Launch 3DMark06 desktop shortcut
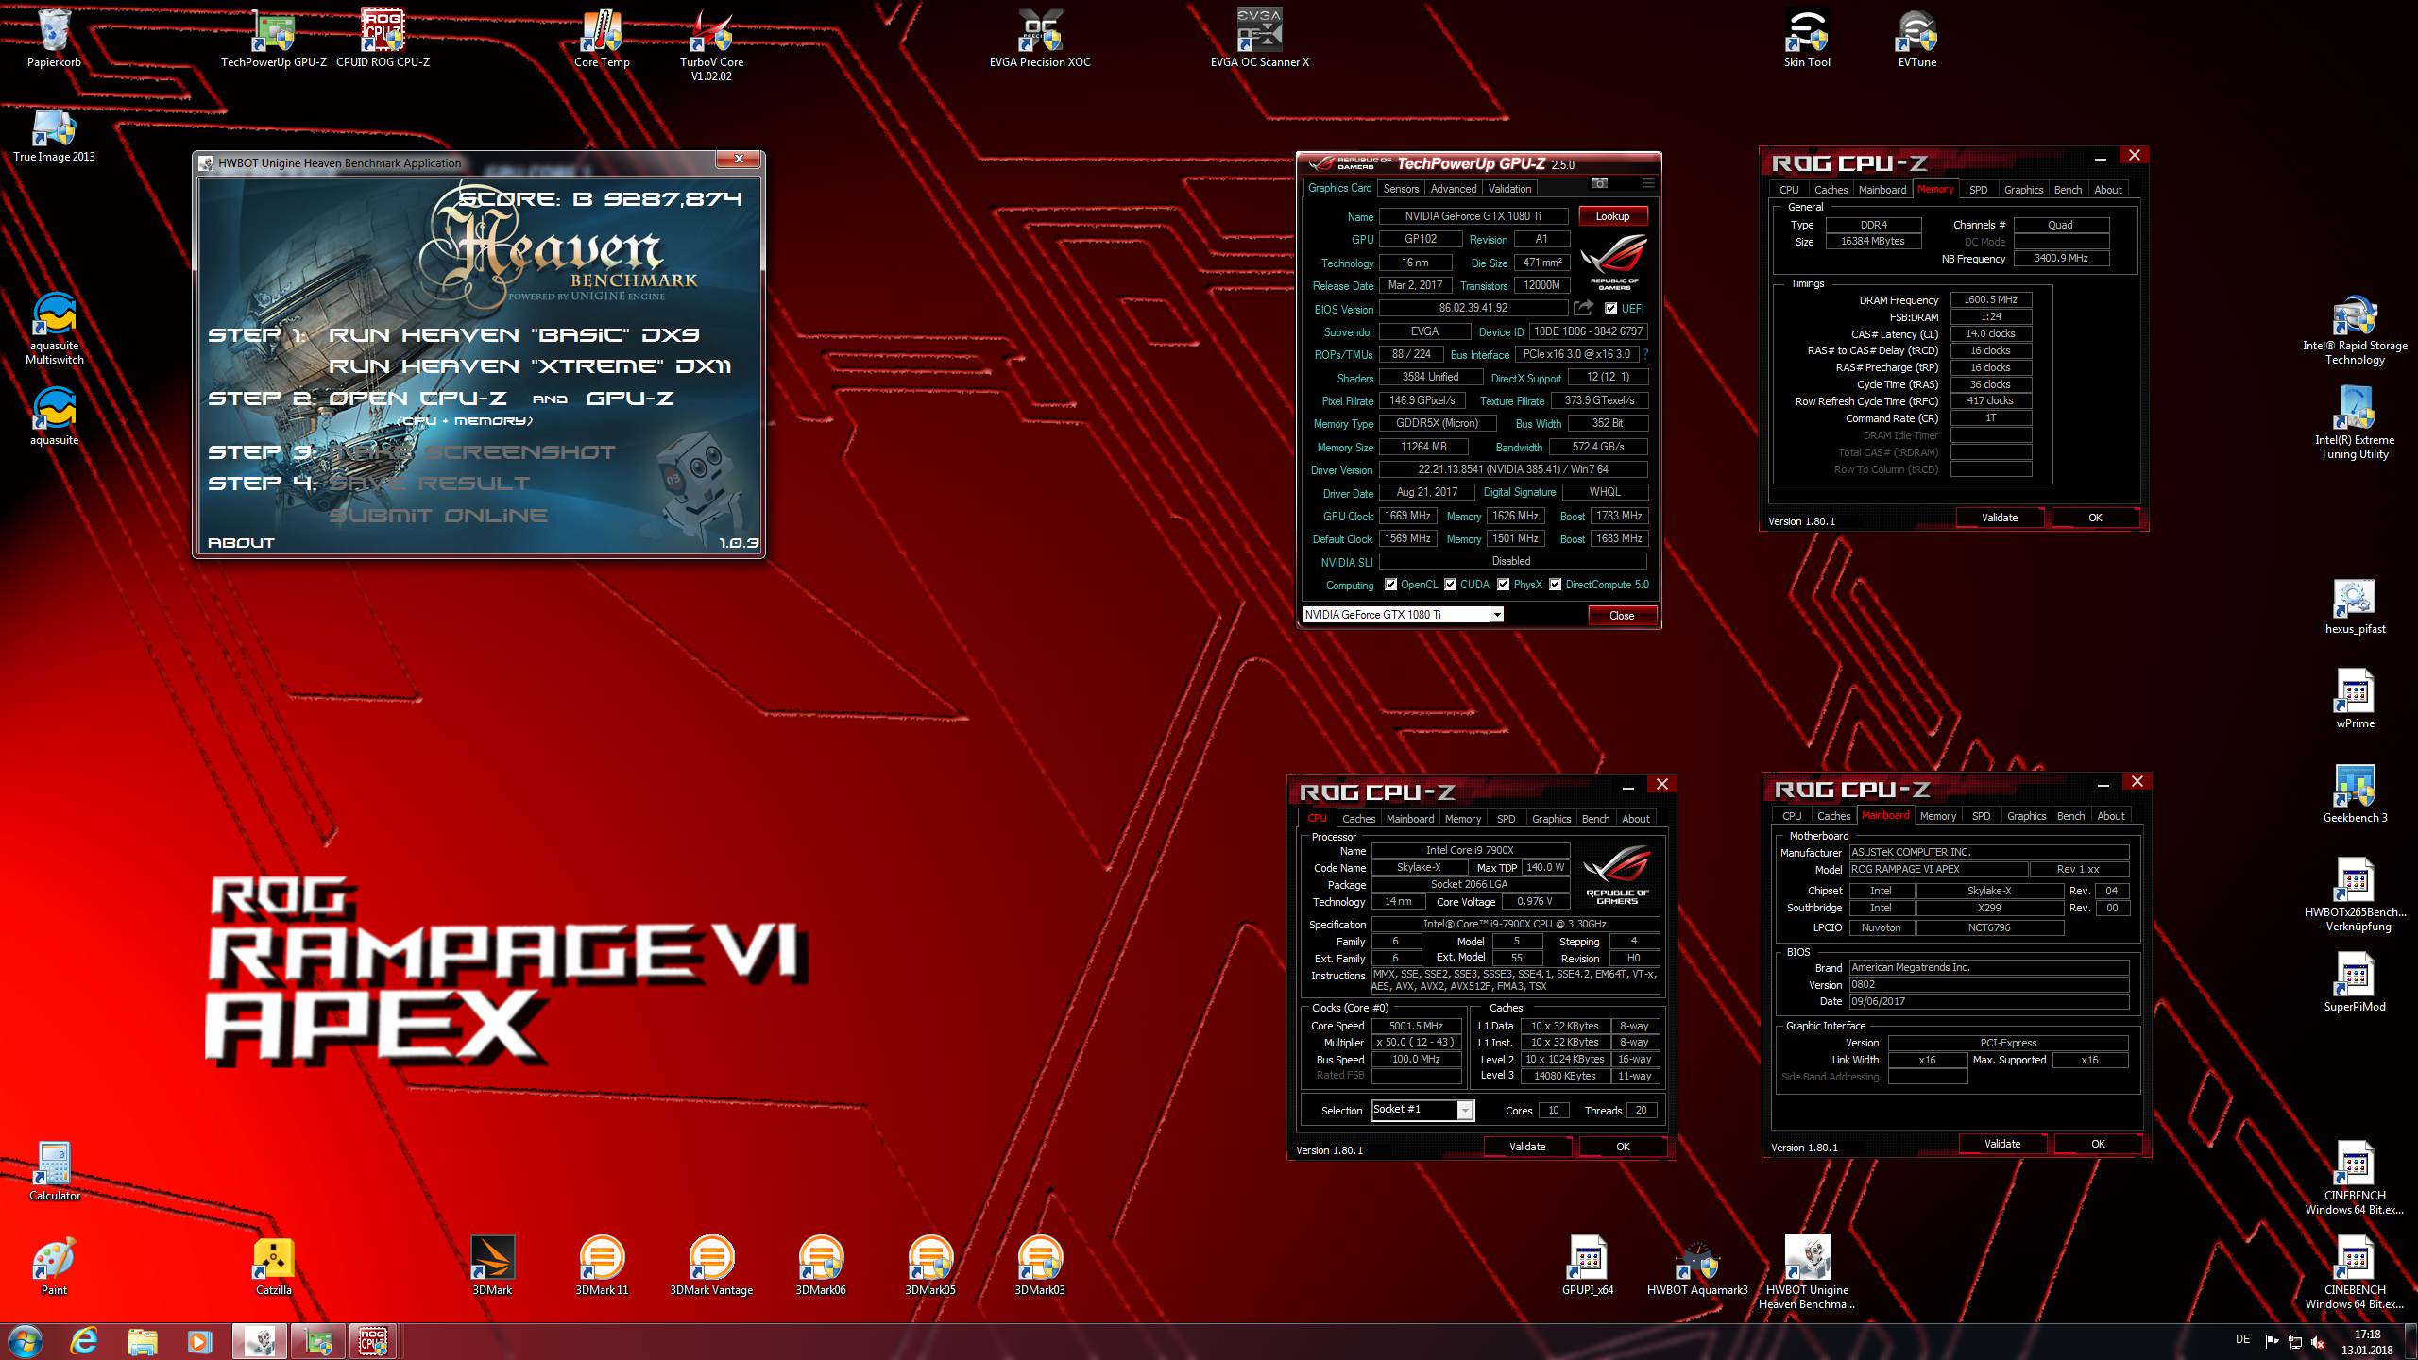The width and height of the screenshot is (2418, 1360). pos(821,1267)
